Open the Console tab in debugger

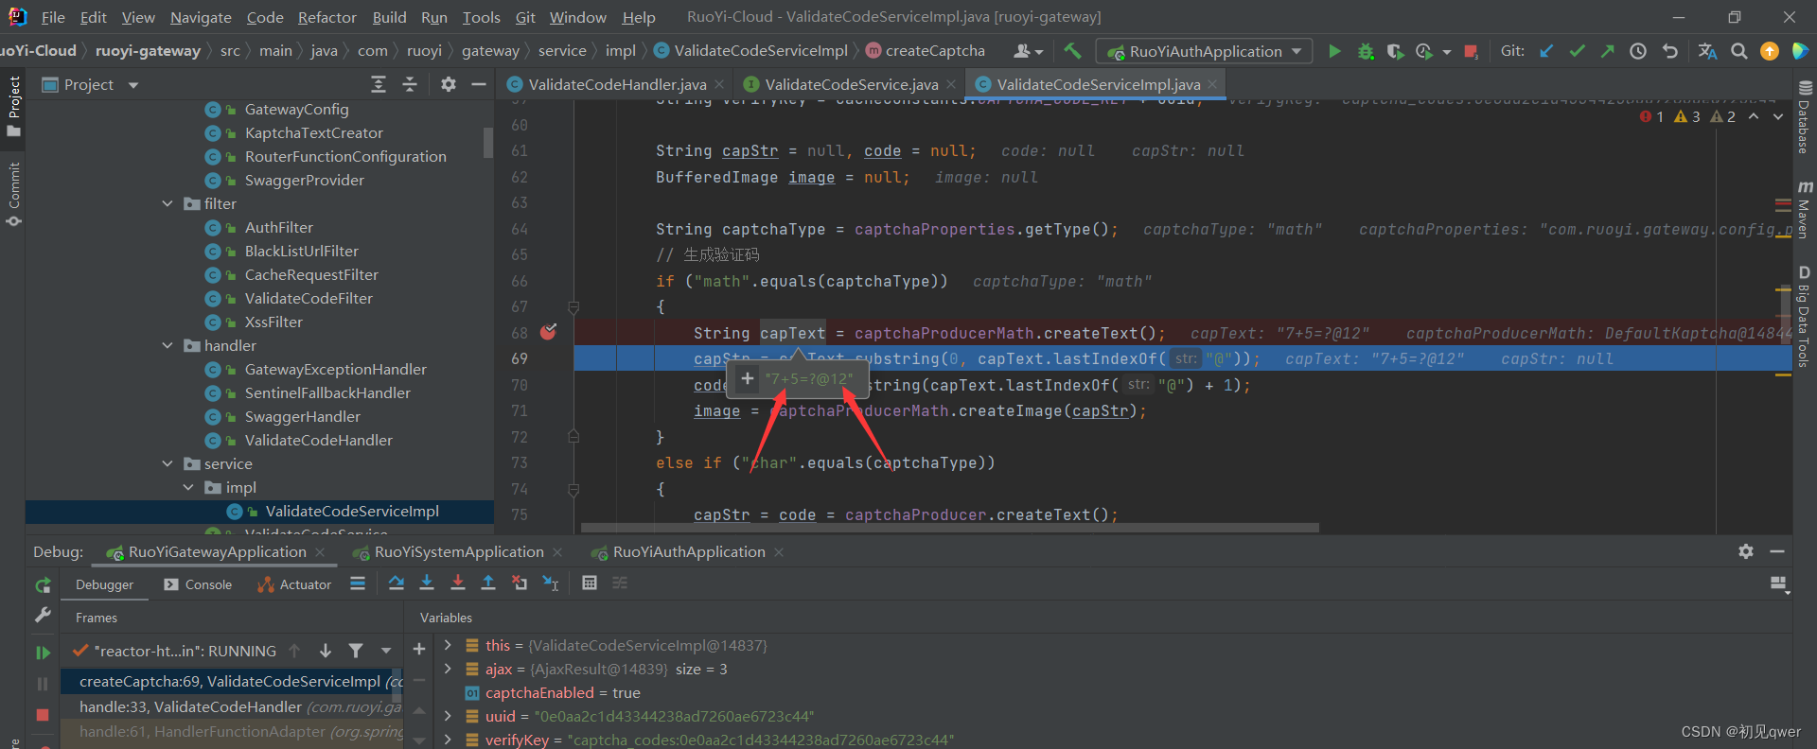[x=198, y=584]
